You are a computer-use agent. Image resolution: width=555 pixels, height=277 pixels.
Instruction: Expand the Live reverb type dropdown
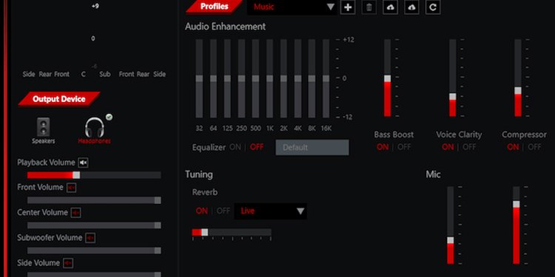pos(271,211)
